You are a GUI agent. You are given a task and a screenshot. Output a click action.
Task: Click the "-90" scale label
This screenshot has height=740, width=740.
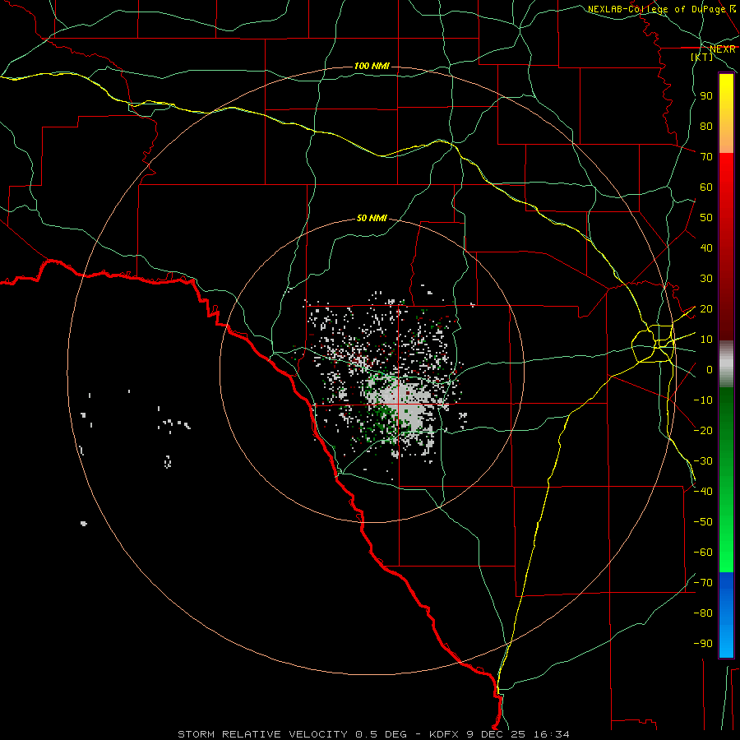(x=703, y=644)
